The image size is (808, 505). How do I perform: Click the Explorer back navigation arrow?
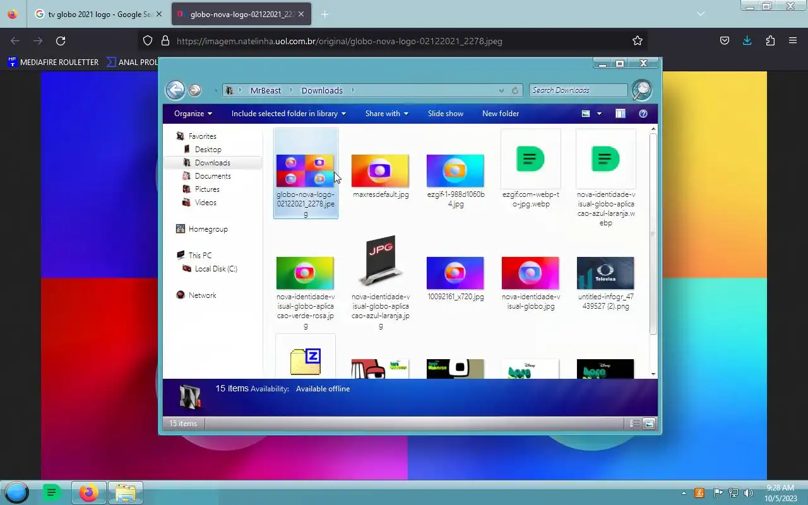[x=175, y=90]
